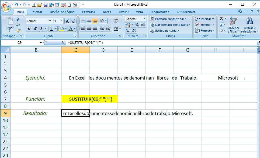Customize Quick Access Toolbar dropdown
This screenshot has height=158, width=260.
tap(83, 5)
